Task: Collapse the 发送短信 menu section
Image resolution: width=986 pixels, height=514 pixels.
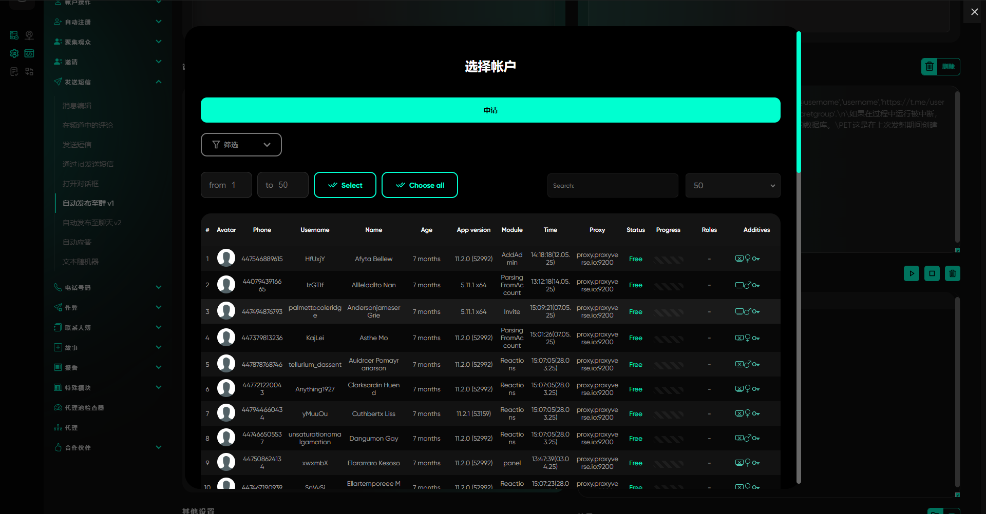Action: pyautogui.click(x=159, y=82)
